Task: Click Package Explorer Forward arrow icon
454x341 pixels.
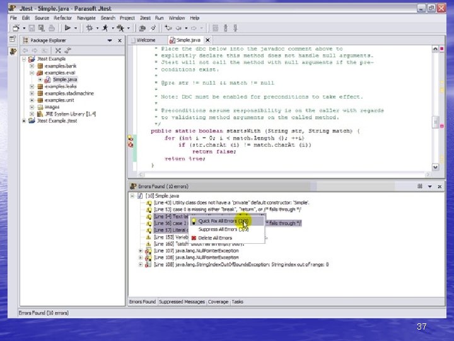Action: 35,51
